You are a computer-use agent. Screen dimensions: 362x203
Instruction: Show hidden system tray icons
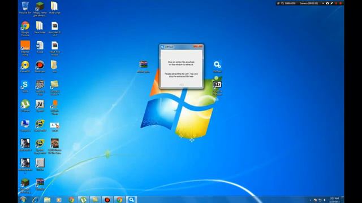tap(311, 200)
